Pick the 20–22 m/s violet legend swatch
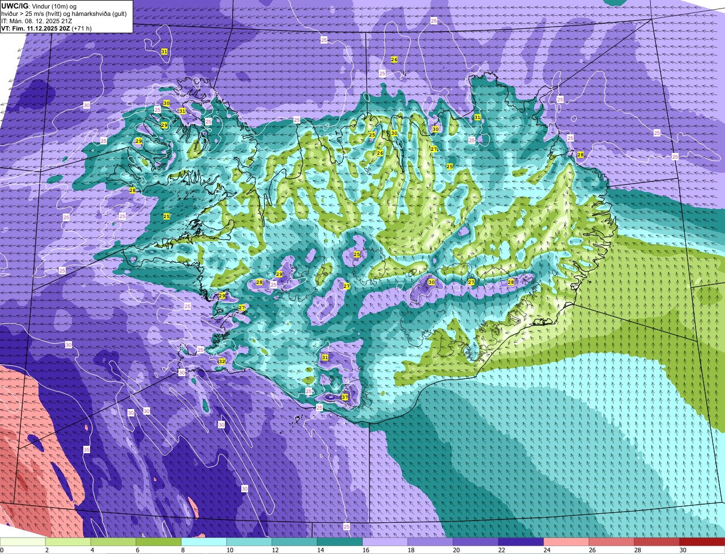 click(x=476, y=542)
